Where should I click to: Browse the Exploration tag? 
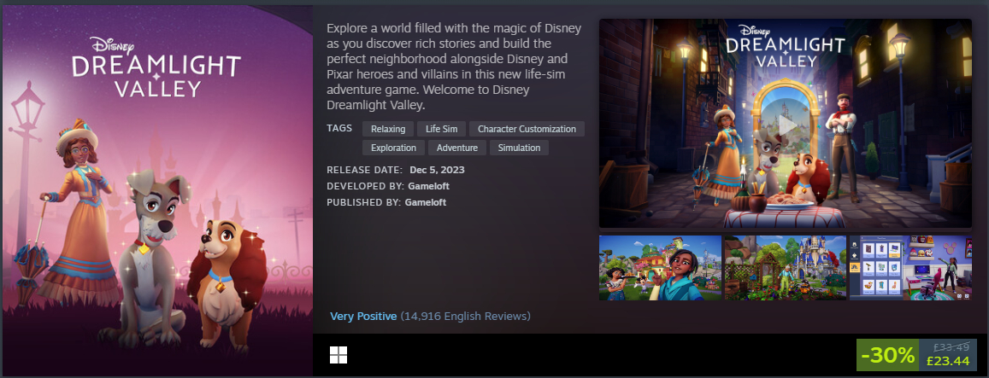tap(393, 148)
